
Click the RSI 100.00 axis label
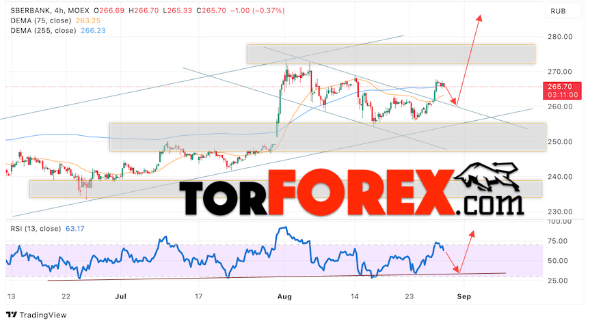pyautogui.click(x=559, y=222)
